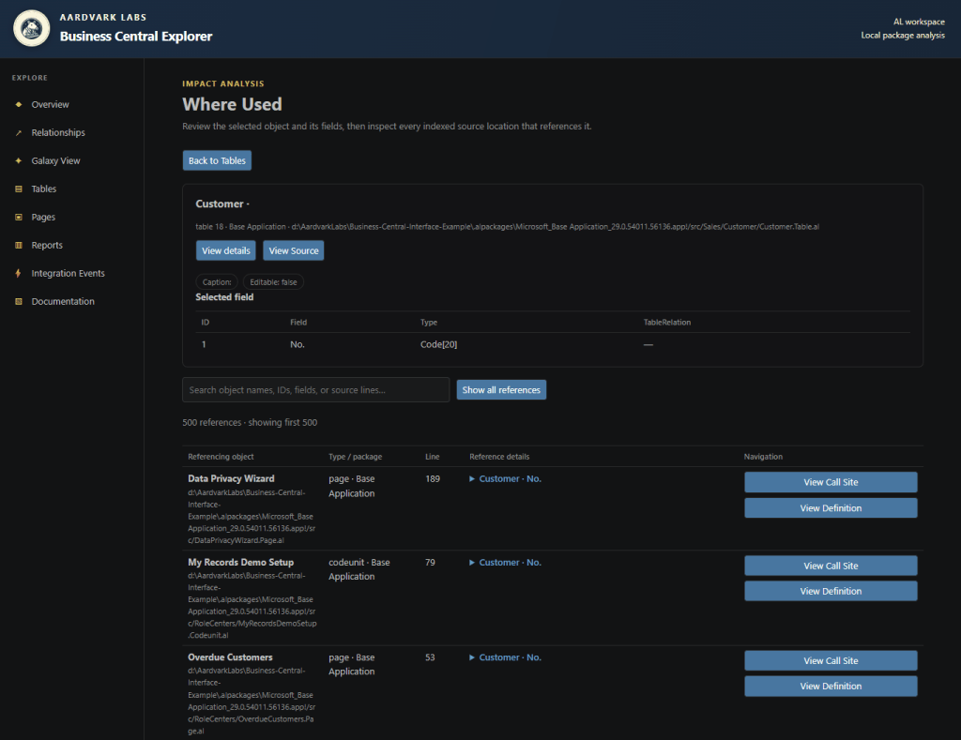The height and width of the screenshot is (740, 961).
Task: View Call Site for Overdue Customers
Action: coord(831,661)
